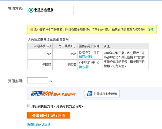Click the 备注 column header
The height and width of the screenshot is (129, 162).
point(107,46)
